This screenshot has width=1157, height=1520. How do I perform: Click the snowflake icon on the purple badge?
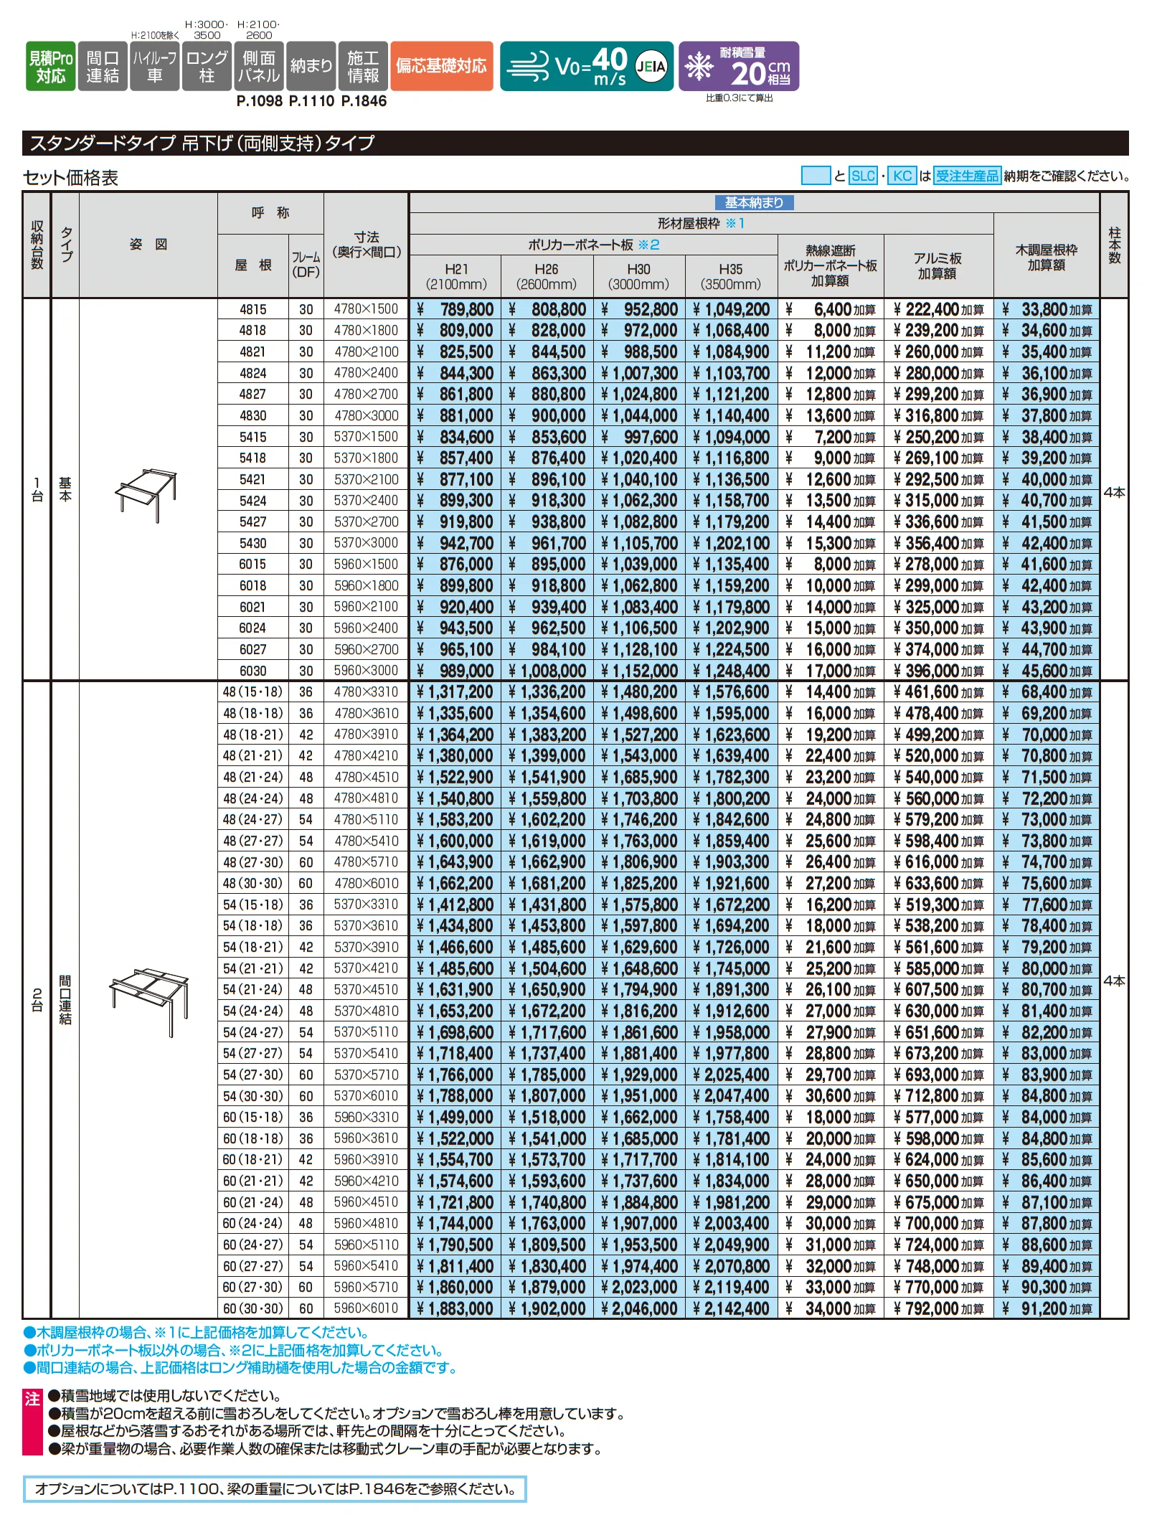pyautogui.click(x=699, y=67)
